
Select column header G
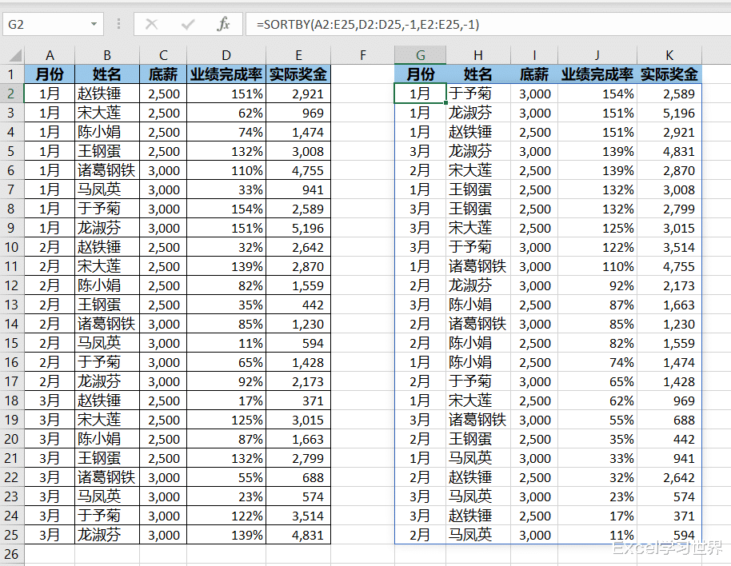click(420, 55)
